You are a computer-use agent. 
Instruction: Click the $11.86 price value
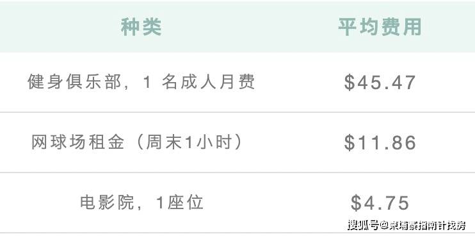(x=380, y=143)
